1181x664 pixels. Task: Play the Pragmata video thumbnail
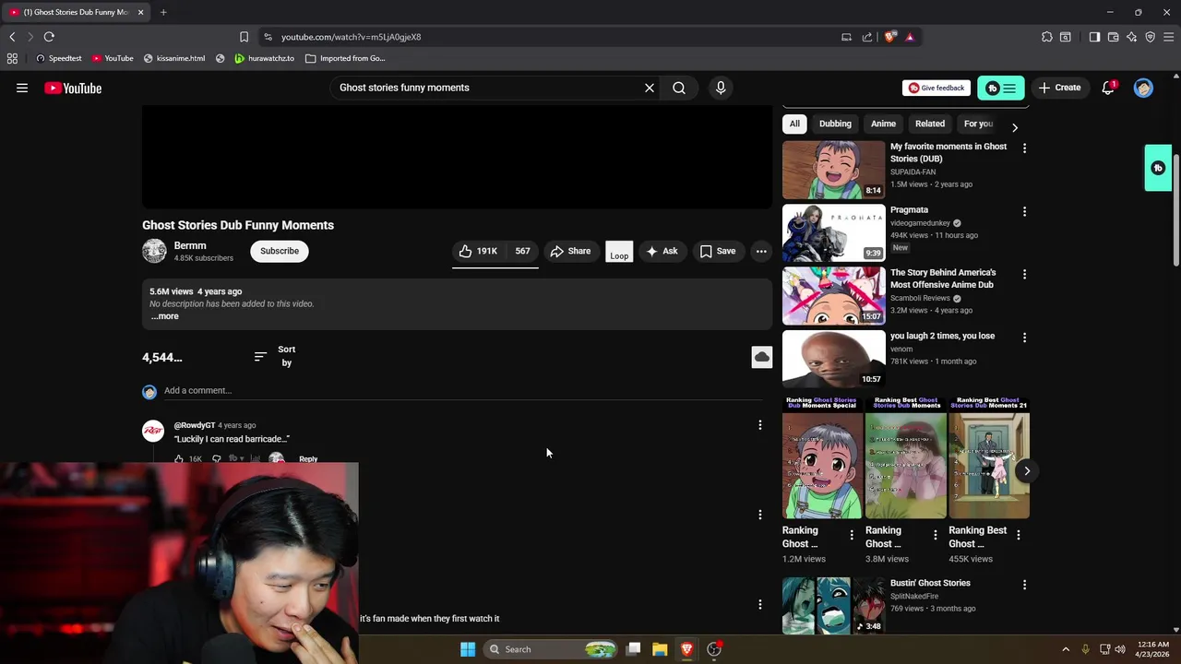point(833,232)
